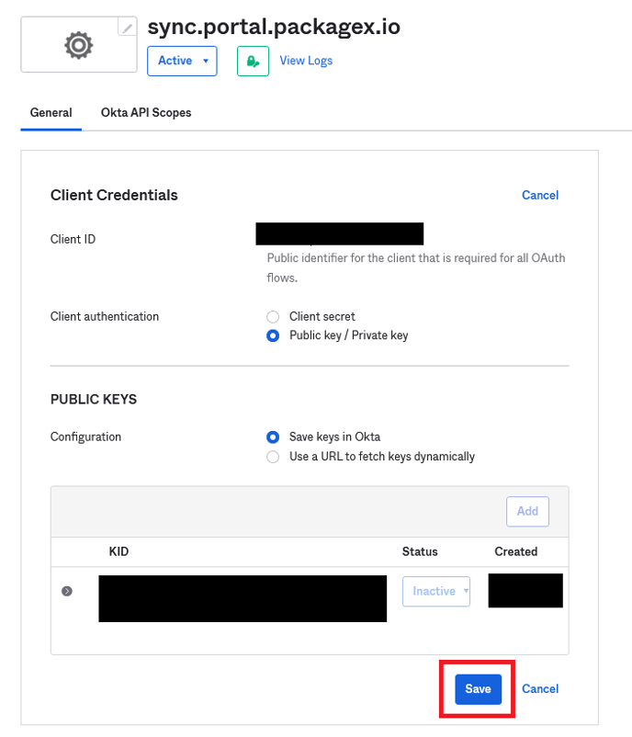
Task: Choose Use a URL to fetch keys dynamically
Action: pyautogui.click(x=273, y=457)
